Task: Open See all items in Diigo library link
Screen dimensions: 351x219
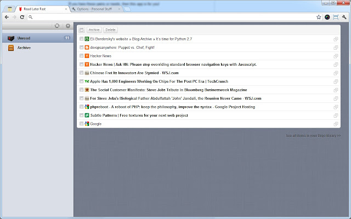Action: [313, 136]
